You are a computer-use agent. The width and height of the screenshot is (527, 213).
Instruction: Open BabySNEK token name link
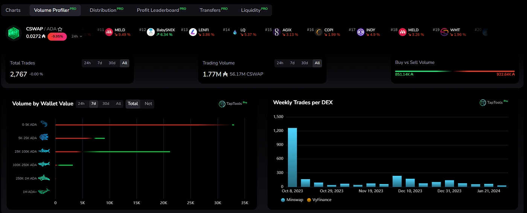pyautogui.click(x=166, y=30)
